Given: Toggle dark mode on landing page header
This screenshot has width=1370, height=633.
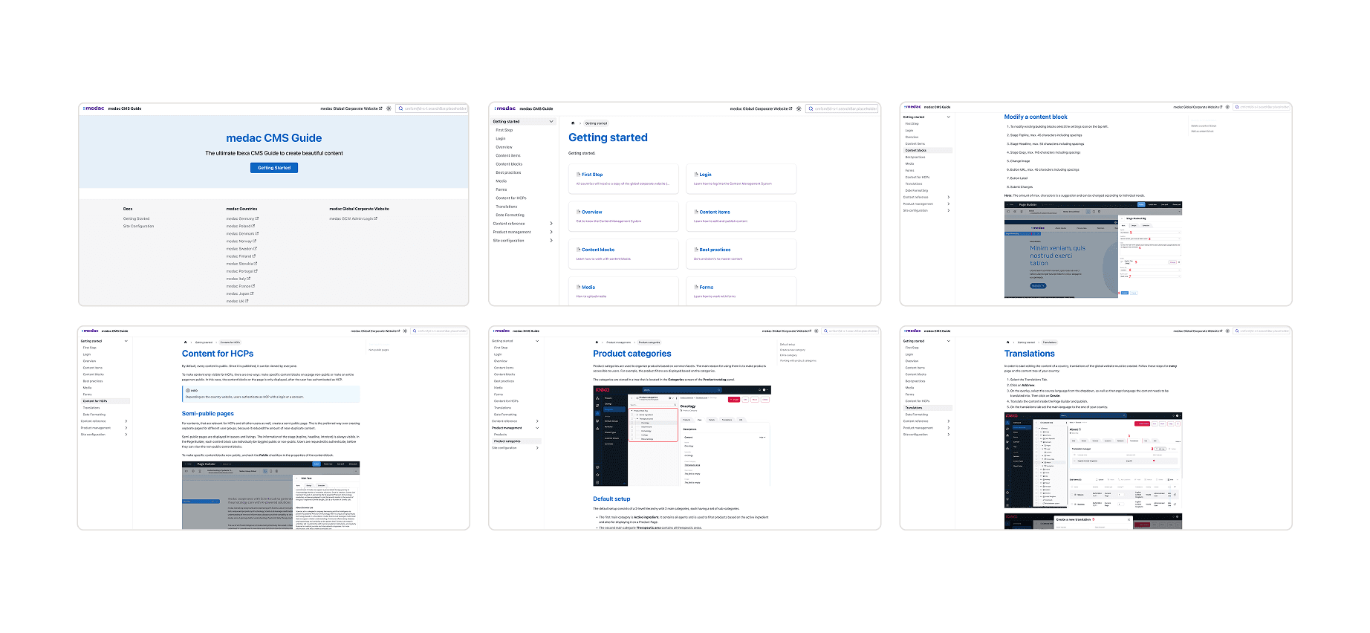Looking at the screenshot, I should pyautogui.click(x=389, y=108).
